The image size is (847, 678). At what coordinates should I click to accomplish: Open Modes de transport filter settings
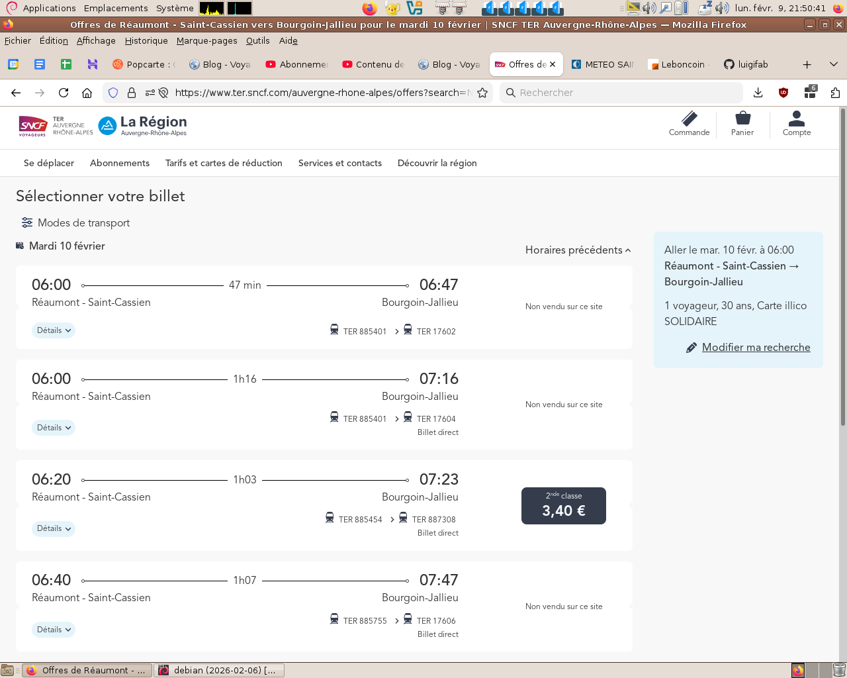[x=75, y=222]
